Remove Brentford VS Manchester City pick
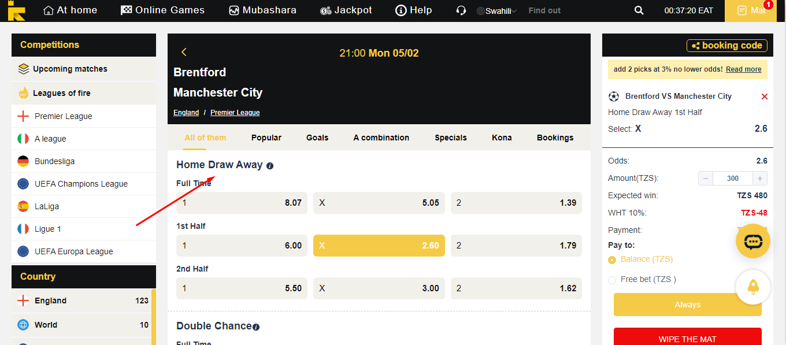The height and width of the screenshot is (345, 786). 765,97
